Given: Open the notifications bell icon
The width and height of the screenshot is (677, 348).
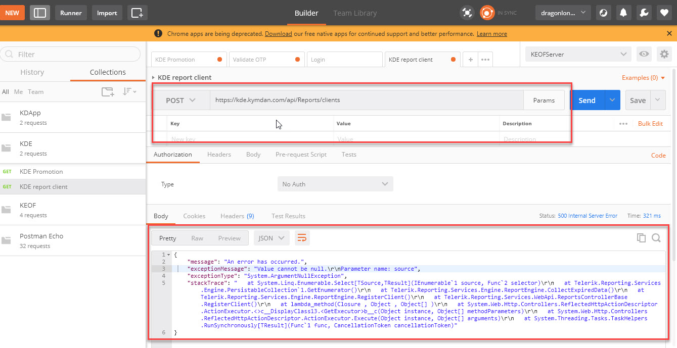Looking at the screenshot, I should click(x=623, y=13).
